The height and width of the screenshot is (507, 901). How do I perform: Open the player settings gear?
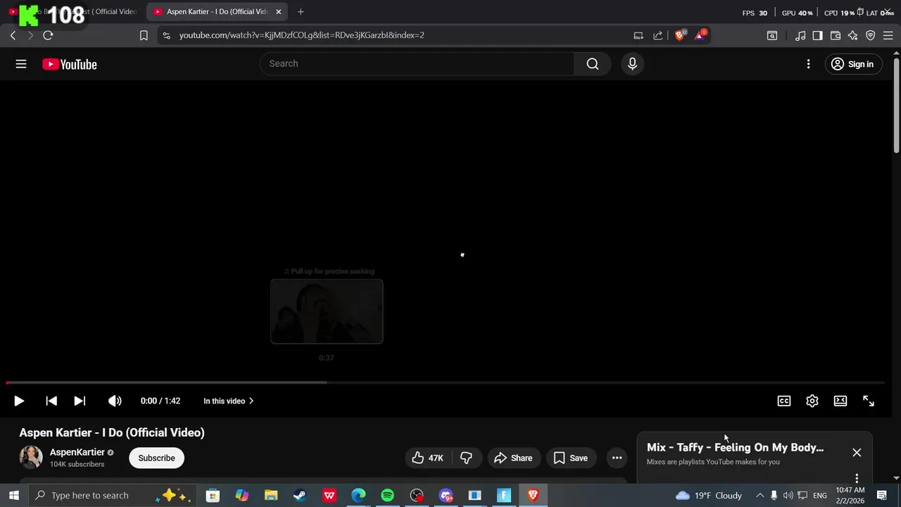812,401
